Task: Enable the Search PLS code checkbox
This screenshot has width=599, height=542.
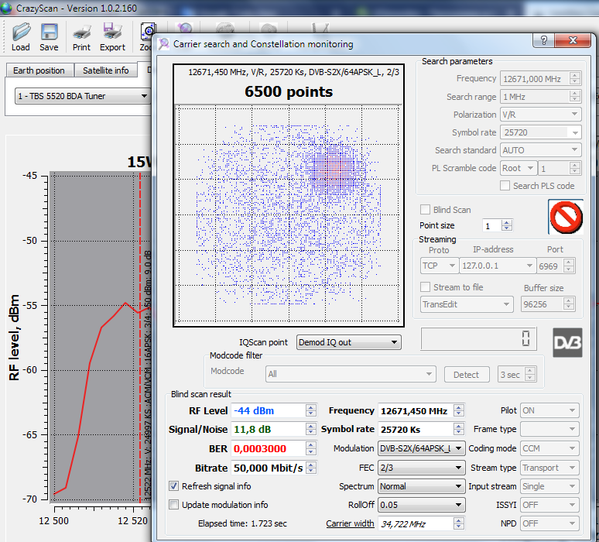Action: click(505, 185)
